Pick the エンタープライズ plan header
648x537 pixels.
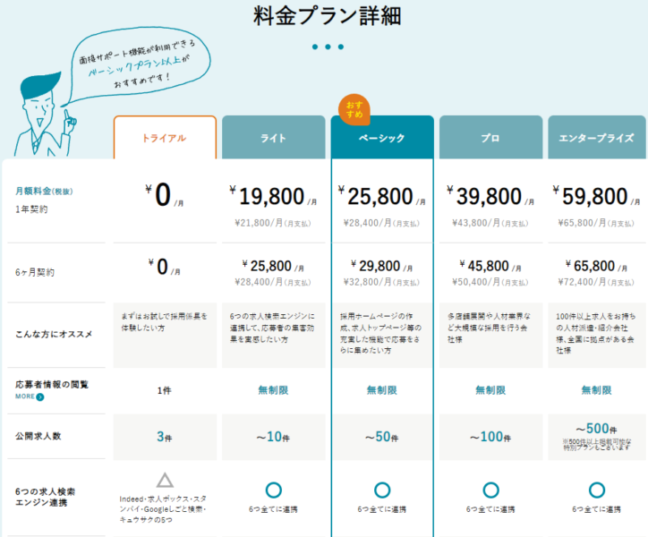pyautogui.click(x=598, y=138)
